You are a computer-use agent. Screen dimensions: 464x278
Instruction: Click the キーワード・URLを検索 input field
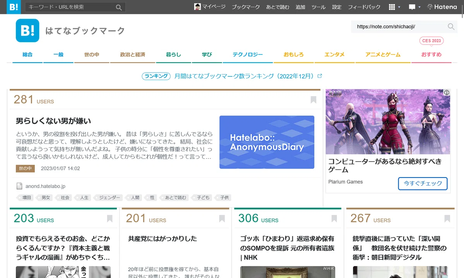point(70,7)
